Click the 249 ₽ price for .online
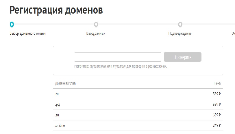This screenshot has height=134, width=235. pyautogui.click(x=217, y=126)
